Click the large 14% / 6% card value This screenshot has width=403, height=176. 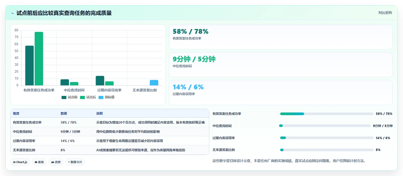coord(188,87)
